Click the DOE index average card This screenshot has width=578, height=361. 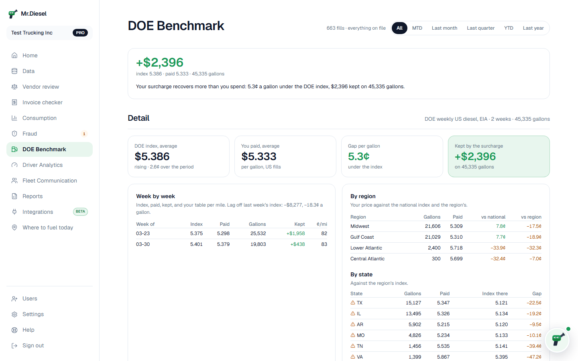[x=179, y=156]
